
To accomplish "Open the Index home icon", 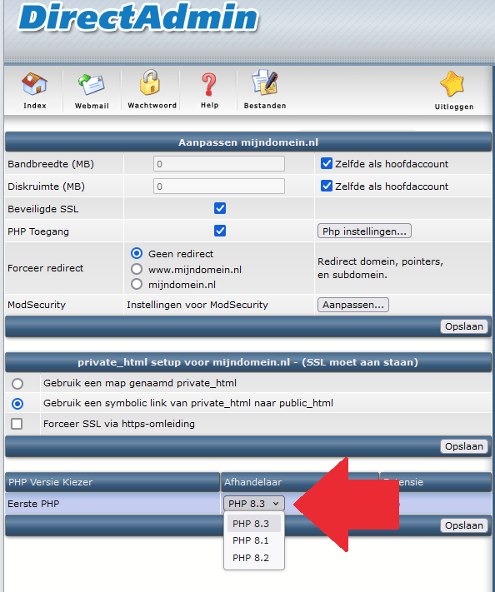I will 34,83.
